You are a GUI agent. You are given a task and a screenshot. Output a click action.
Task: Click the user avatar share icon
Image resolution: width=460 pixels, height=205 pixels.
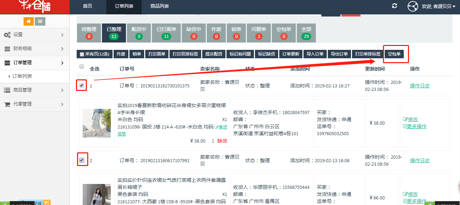pyautogui.click(x=413, y=6)
